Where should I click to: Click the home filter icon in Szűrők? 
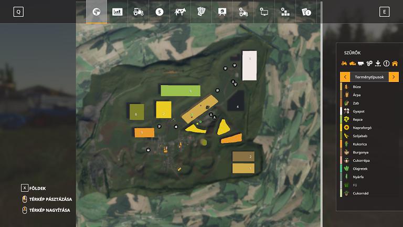pos(395,64)
